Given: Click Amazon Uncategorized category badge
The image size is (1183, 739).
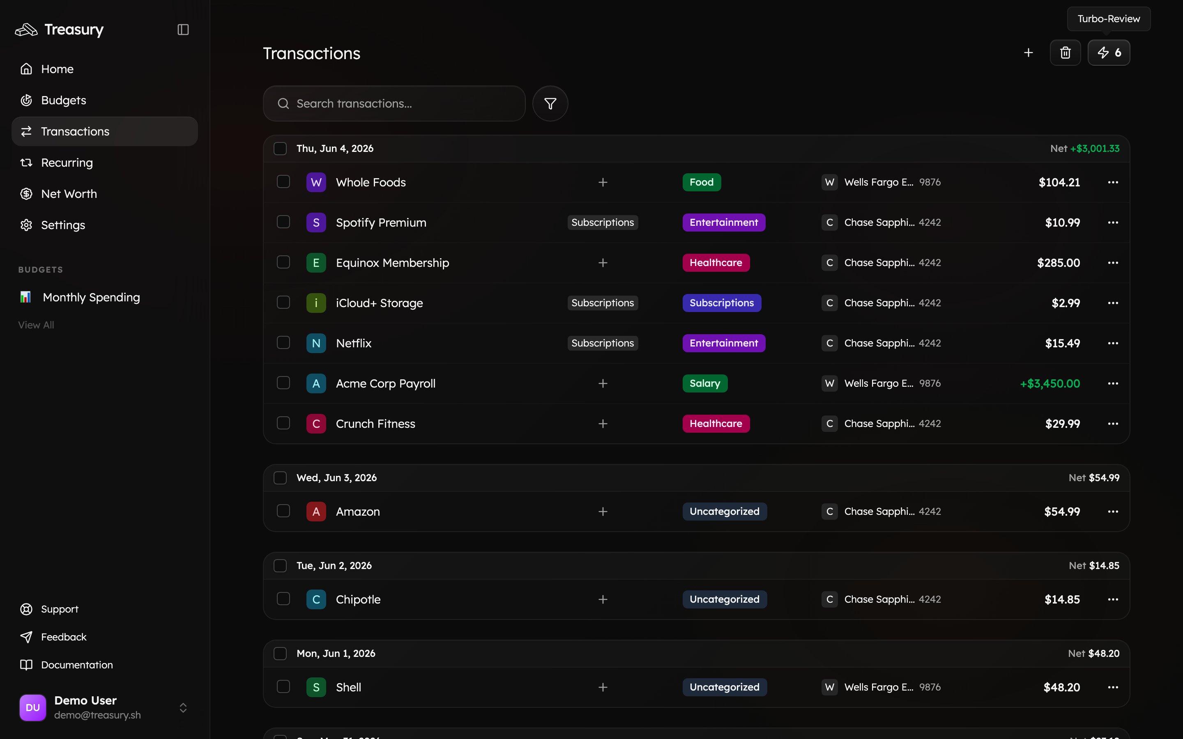Looking at the screenshot, I should point(725,512).
